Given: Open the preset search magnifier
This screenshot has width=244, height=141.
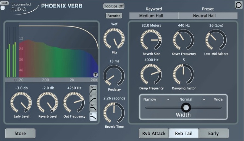Looking at the screenshot, I should (x=238, y=5).
